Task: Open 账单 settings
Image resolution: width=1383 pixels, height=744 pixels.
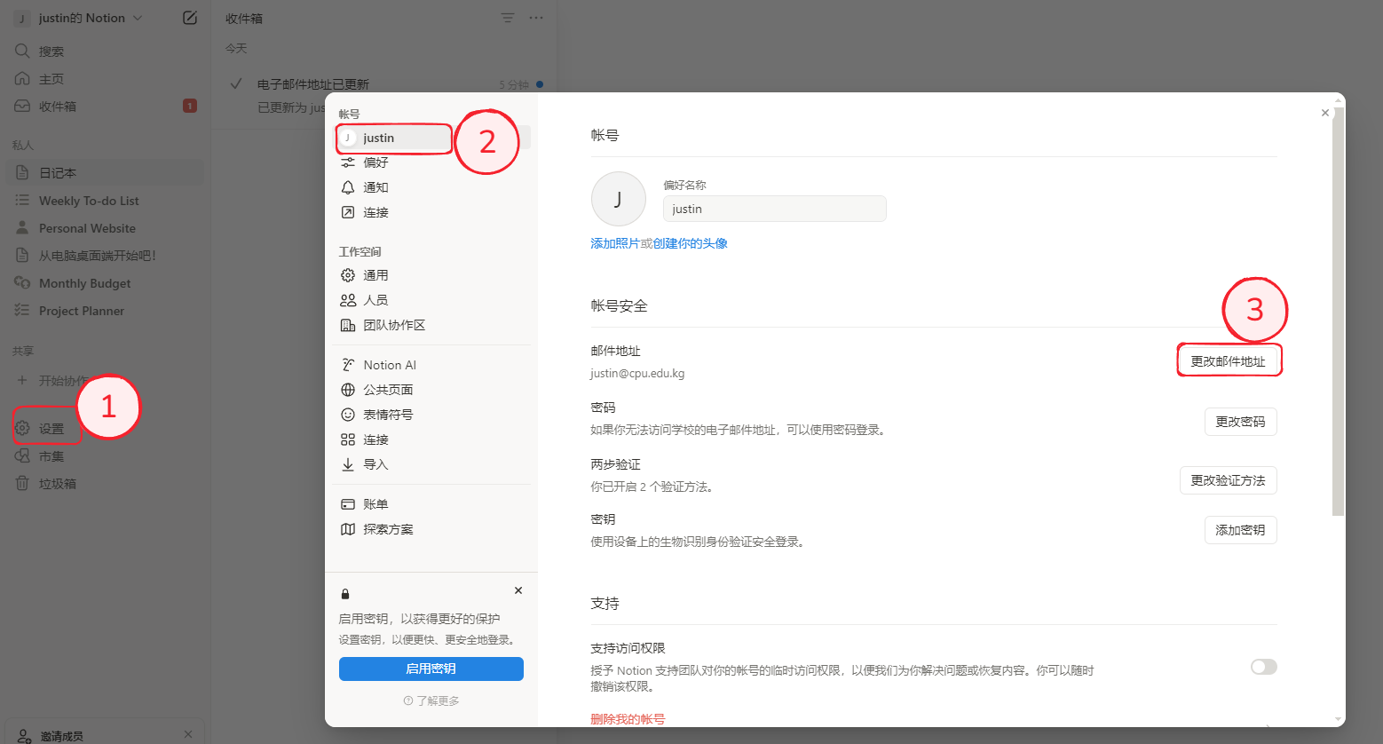Action: (x=433, y=504)
